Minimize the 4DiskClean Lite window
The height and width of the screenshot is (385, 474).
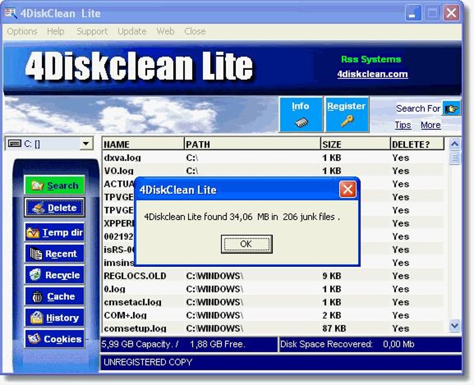[413, 13]
